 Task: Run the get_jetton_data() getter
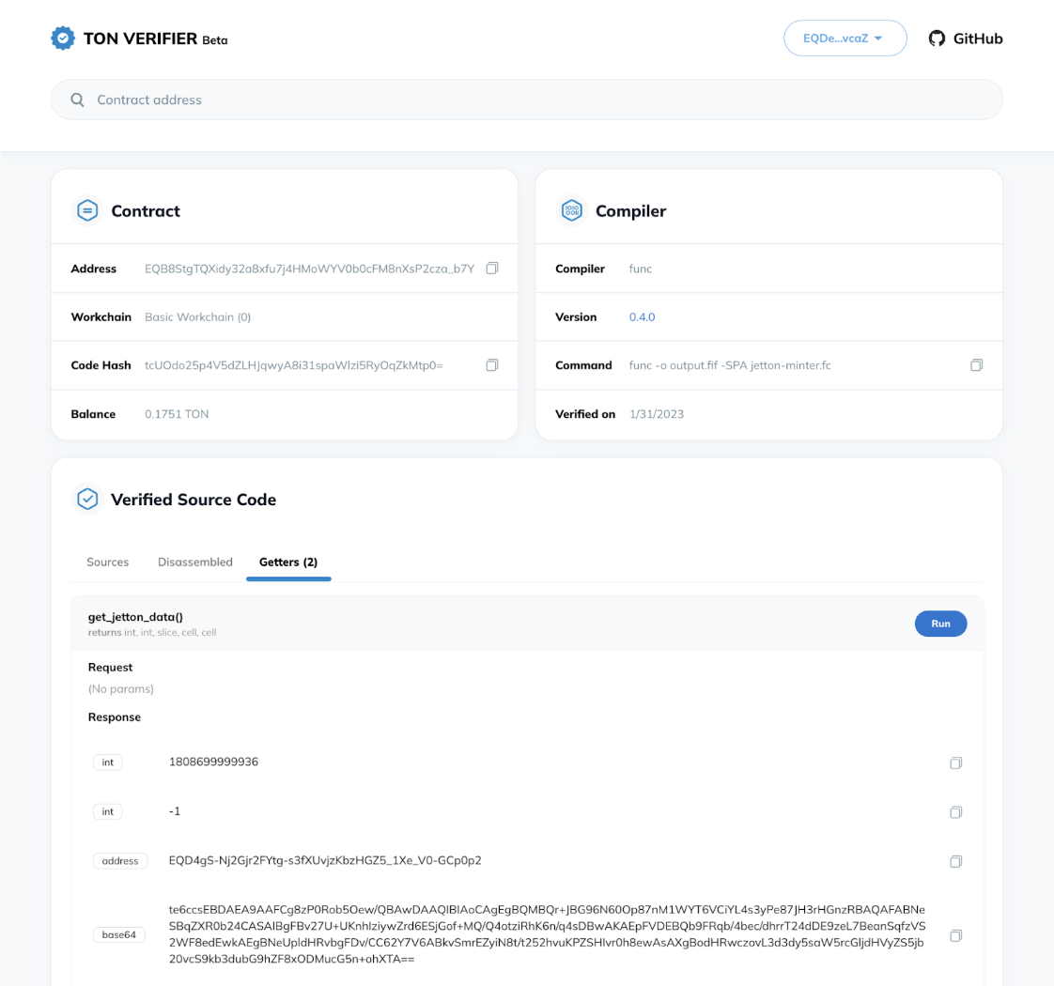point(940,624)
